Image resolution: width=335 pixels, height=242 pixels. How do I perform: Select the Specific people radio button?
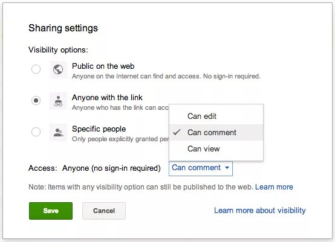[x=36, y=132]
